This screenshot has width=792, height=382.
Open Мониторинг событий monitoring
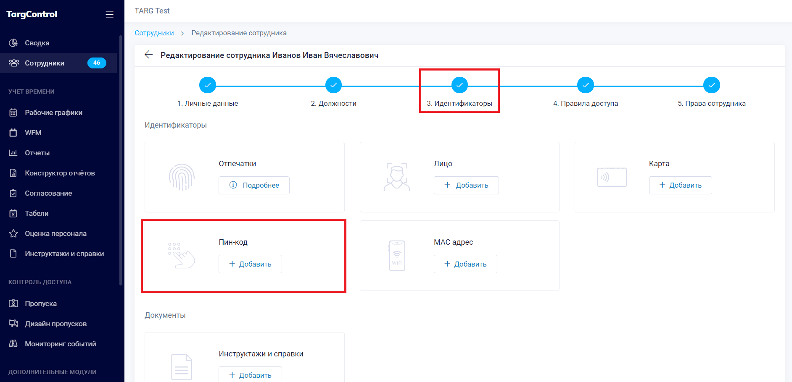pos(60,343)
